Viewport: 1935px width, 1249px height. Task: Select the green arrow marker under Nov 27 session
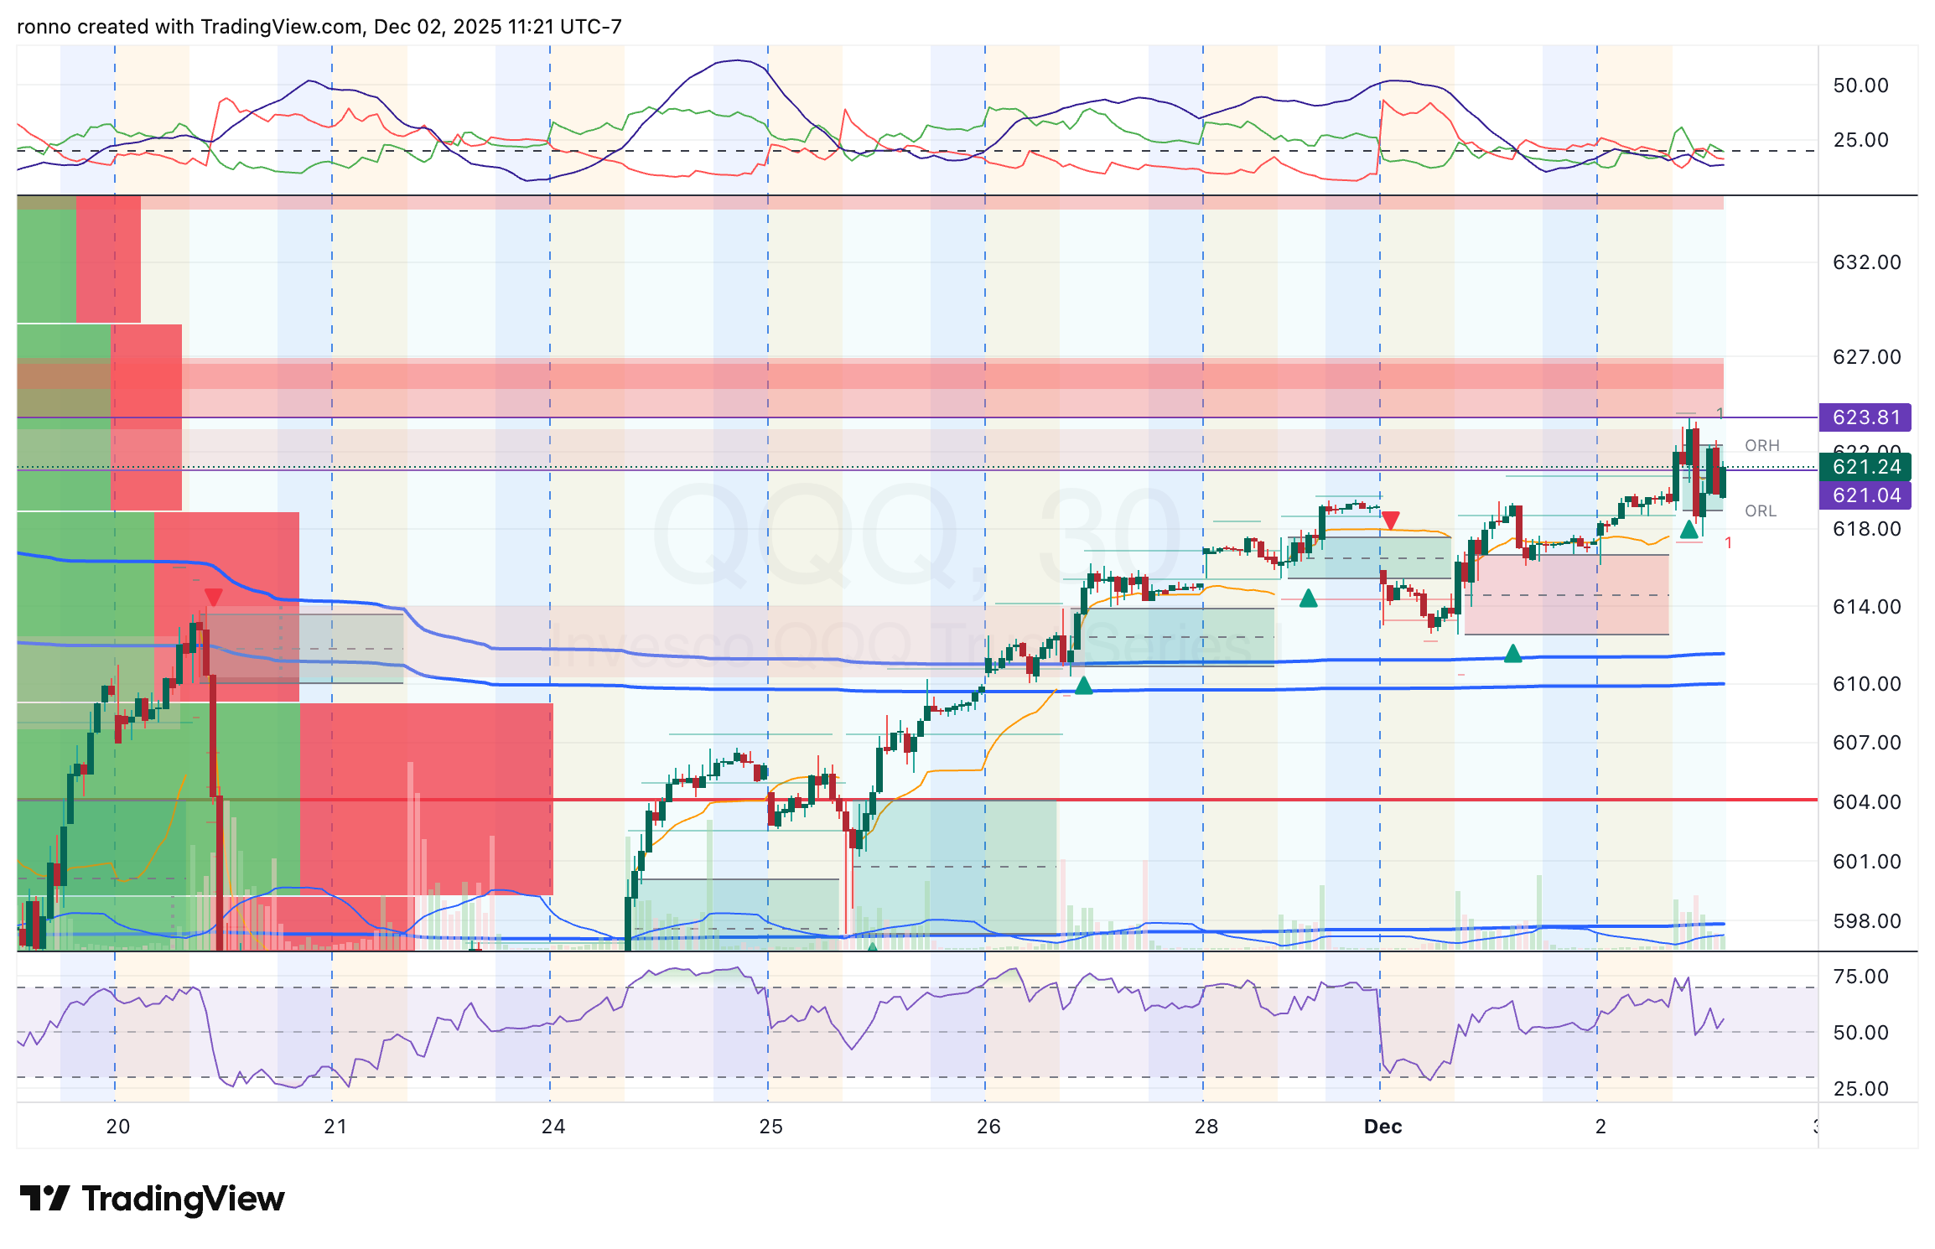[1309, 599]
